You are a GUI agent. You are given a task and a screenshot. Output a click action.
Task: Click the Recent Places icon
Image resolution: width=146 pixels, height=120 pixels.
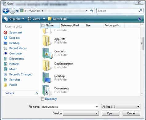6,48
